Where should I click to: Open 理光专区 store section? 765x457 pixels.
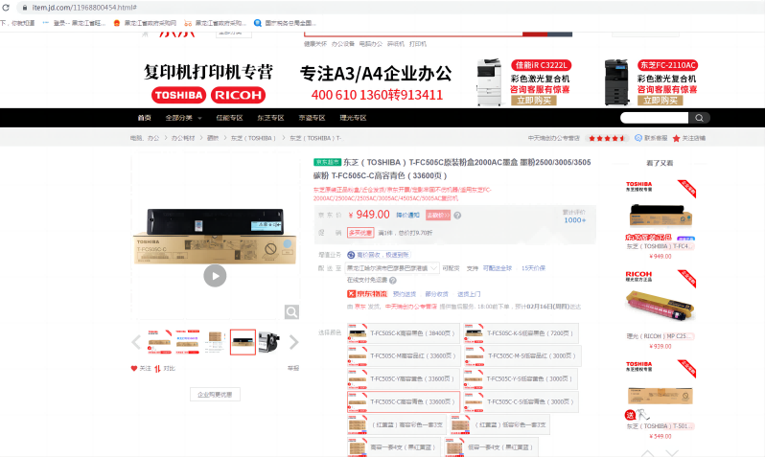tap(353, 118)
